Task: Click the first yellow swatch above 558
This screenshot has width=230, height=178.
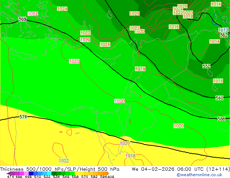Action: (77, 173)
